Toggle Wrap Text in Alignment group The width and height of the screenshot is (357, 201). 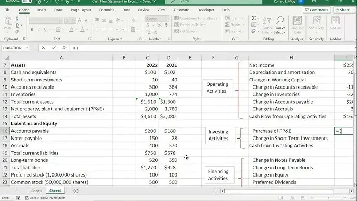(133, 20)
